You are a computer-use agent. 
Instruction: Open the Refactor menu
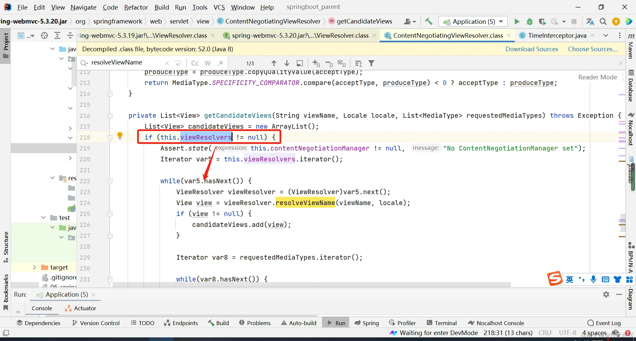click(x=136, y=7)
